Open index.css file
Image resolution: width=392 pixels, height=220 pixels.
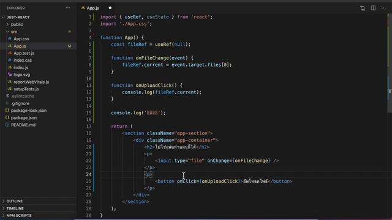[x=23, y=61]
